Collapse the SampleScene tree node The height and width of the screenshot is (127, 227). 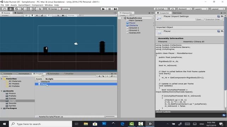pyautogui.click(x=122, y=18)
